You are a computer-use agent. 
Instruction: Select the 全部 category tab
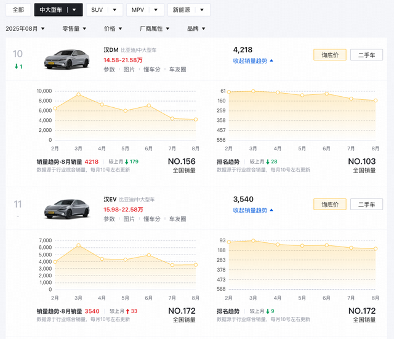(18, 10)
